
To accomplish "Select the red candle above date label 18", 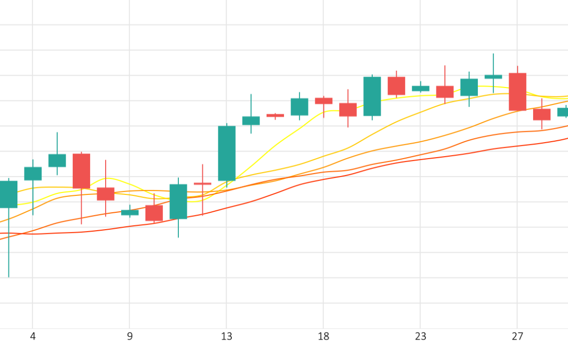I will point(324,101).
